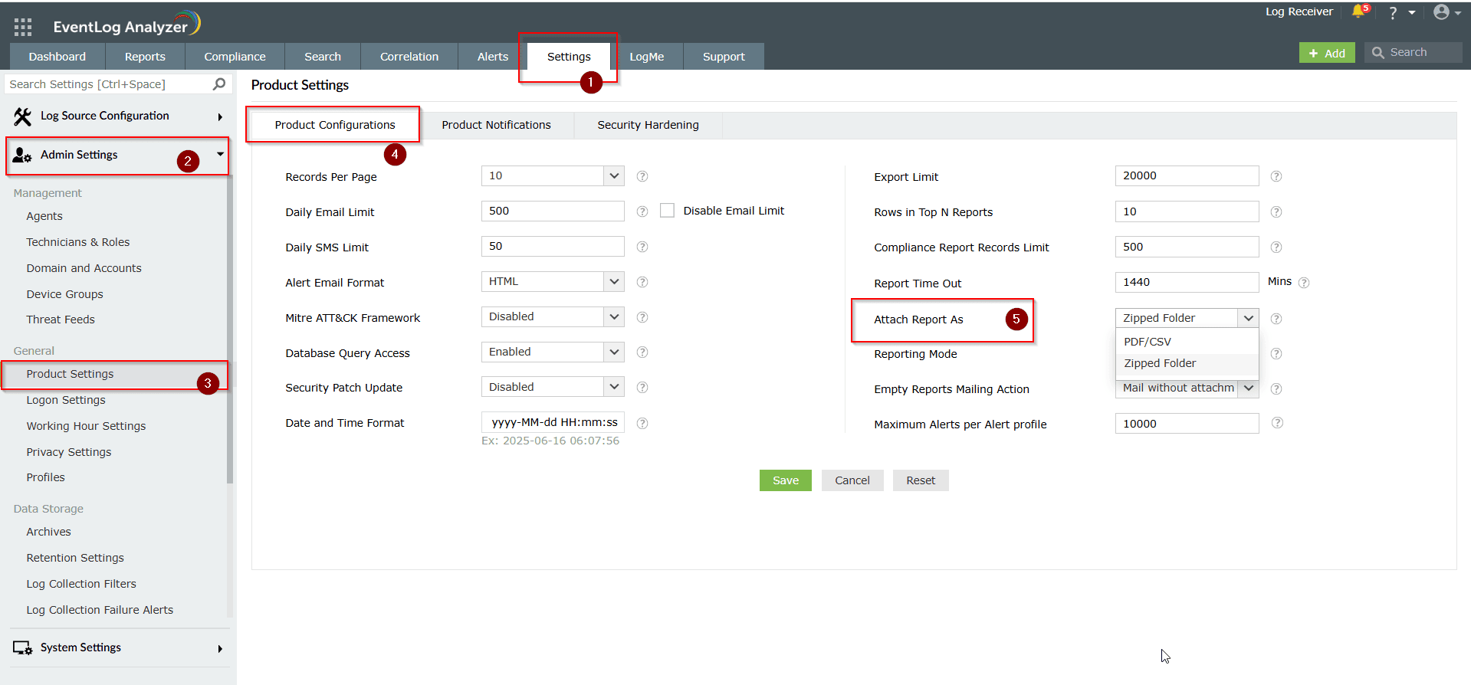The image size is (1471, 685).
Task: Click the Log Source Configuration tools icon
Action: coord(23,116)
